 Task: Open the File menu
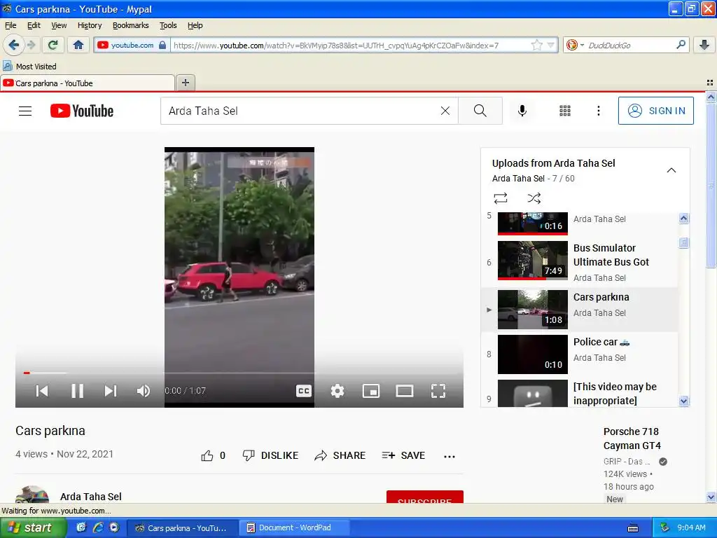11,25
